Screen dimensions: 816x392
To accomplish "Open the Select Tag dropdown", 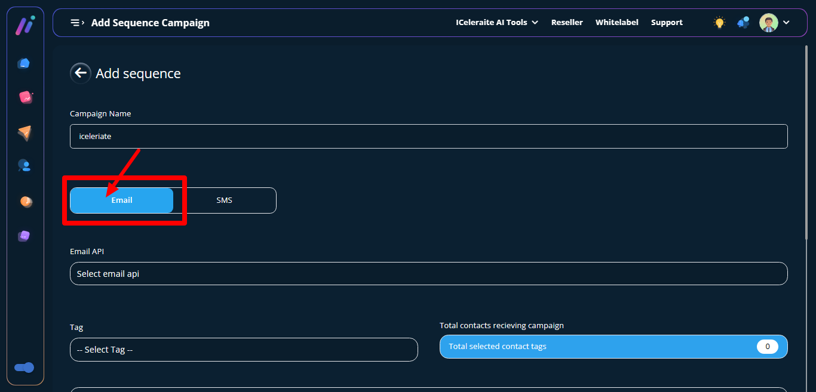I will [243, 350].
